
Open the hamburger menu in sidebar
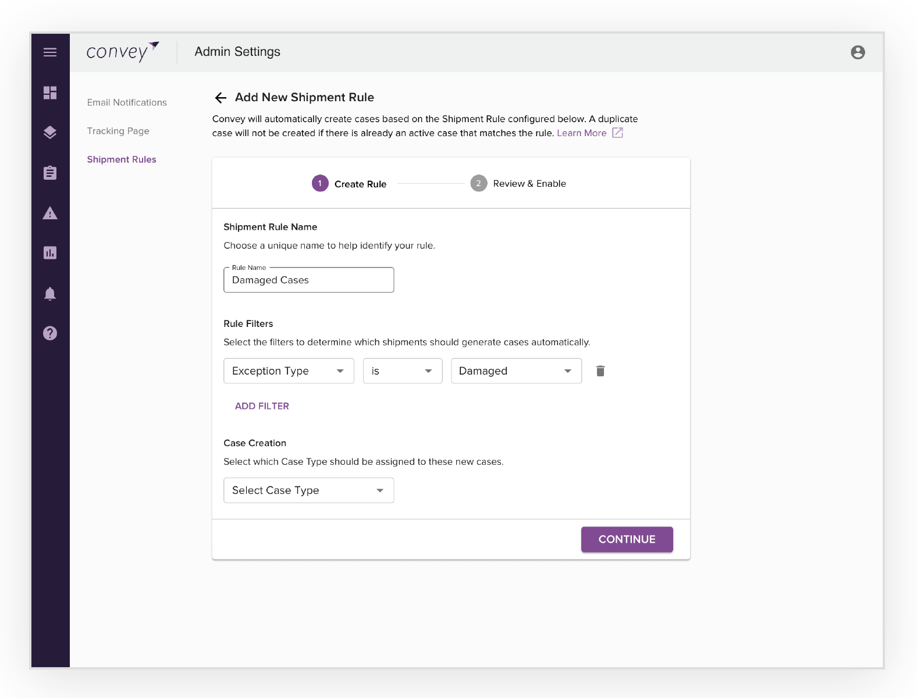(50, 52)
